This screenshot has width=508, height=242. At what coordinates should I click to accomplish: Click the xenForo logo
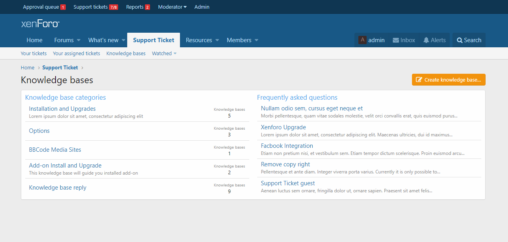[40, 24]
